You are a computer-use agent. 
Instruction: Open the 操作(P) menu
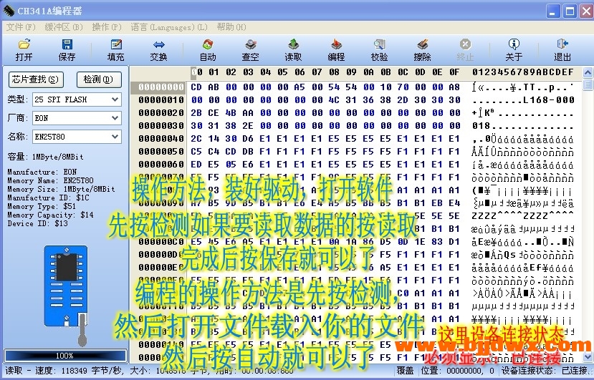point(106,27)
